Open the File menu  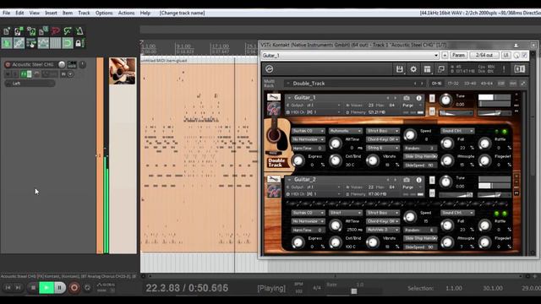[x=6, y=14]
